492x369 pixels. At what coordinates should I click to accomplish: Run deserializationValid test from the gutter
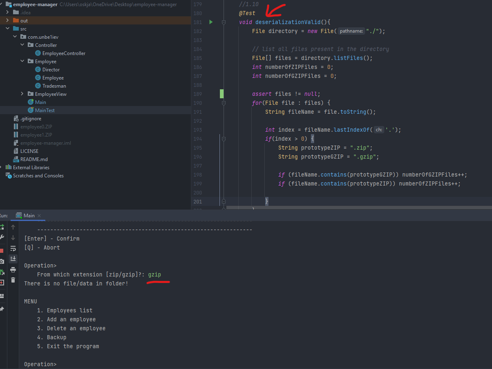click(211, 22)
